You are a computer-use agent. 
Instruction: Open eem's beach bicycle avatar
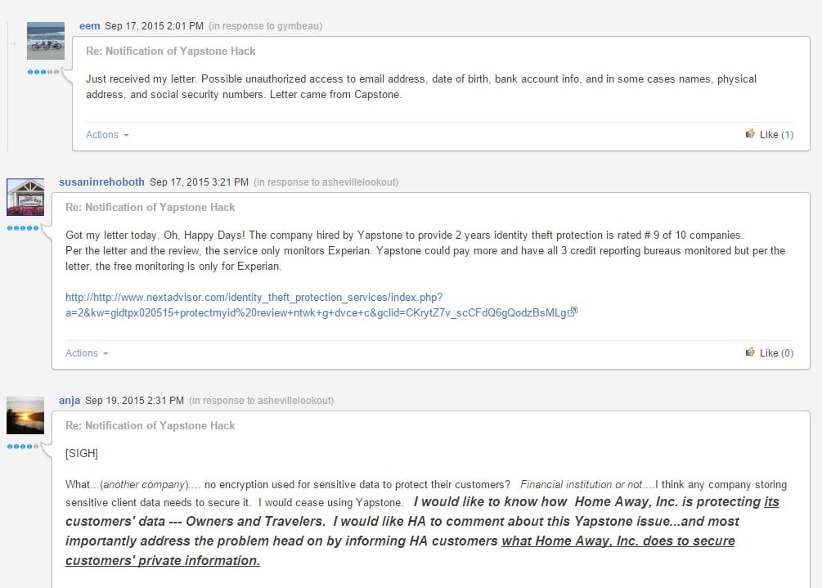pos(46,41)
